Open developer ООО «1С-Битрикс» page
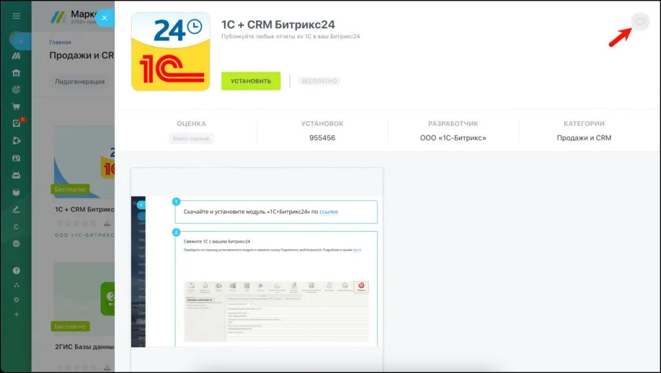Viewport: 661px width, 373px height. (x=453, y=138)
